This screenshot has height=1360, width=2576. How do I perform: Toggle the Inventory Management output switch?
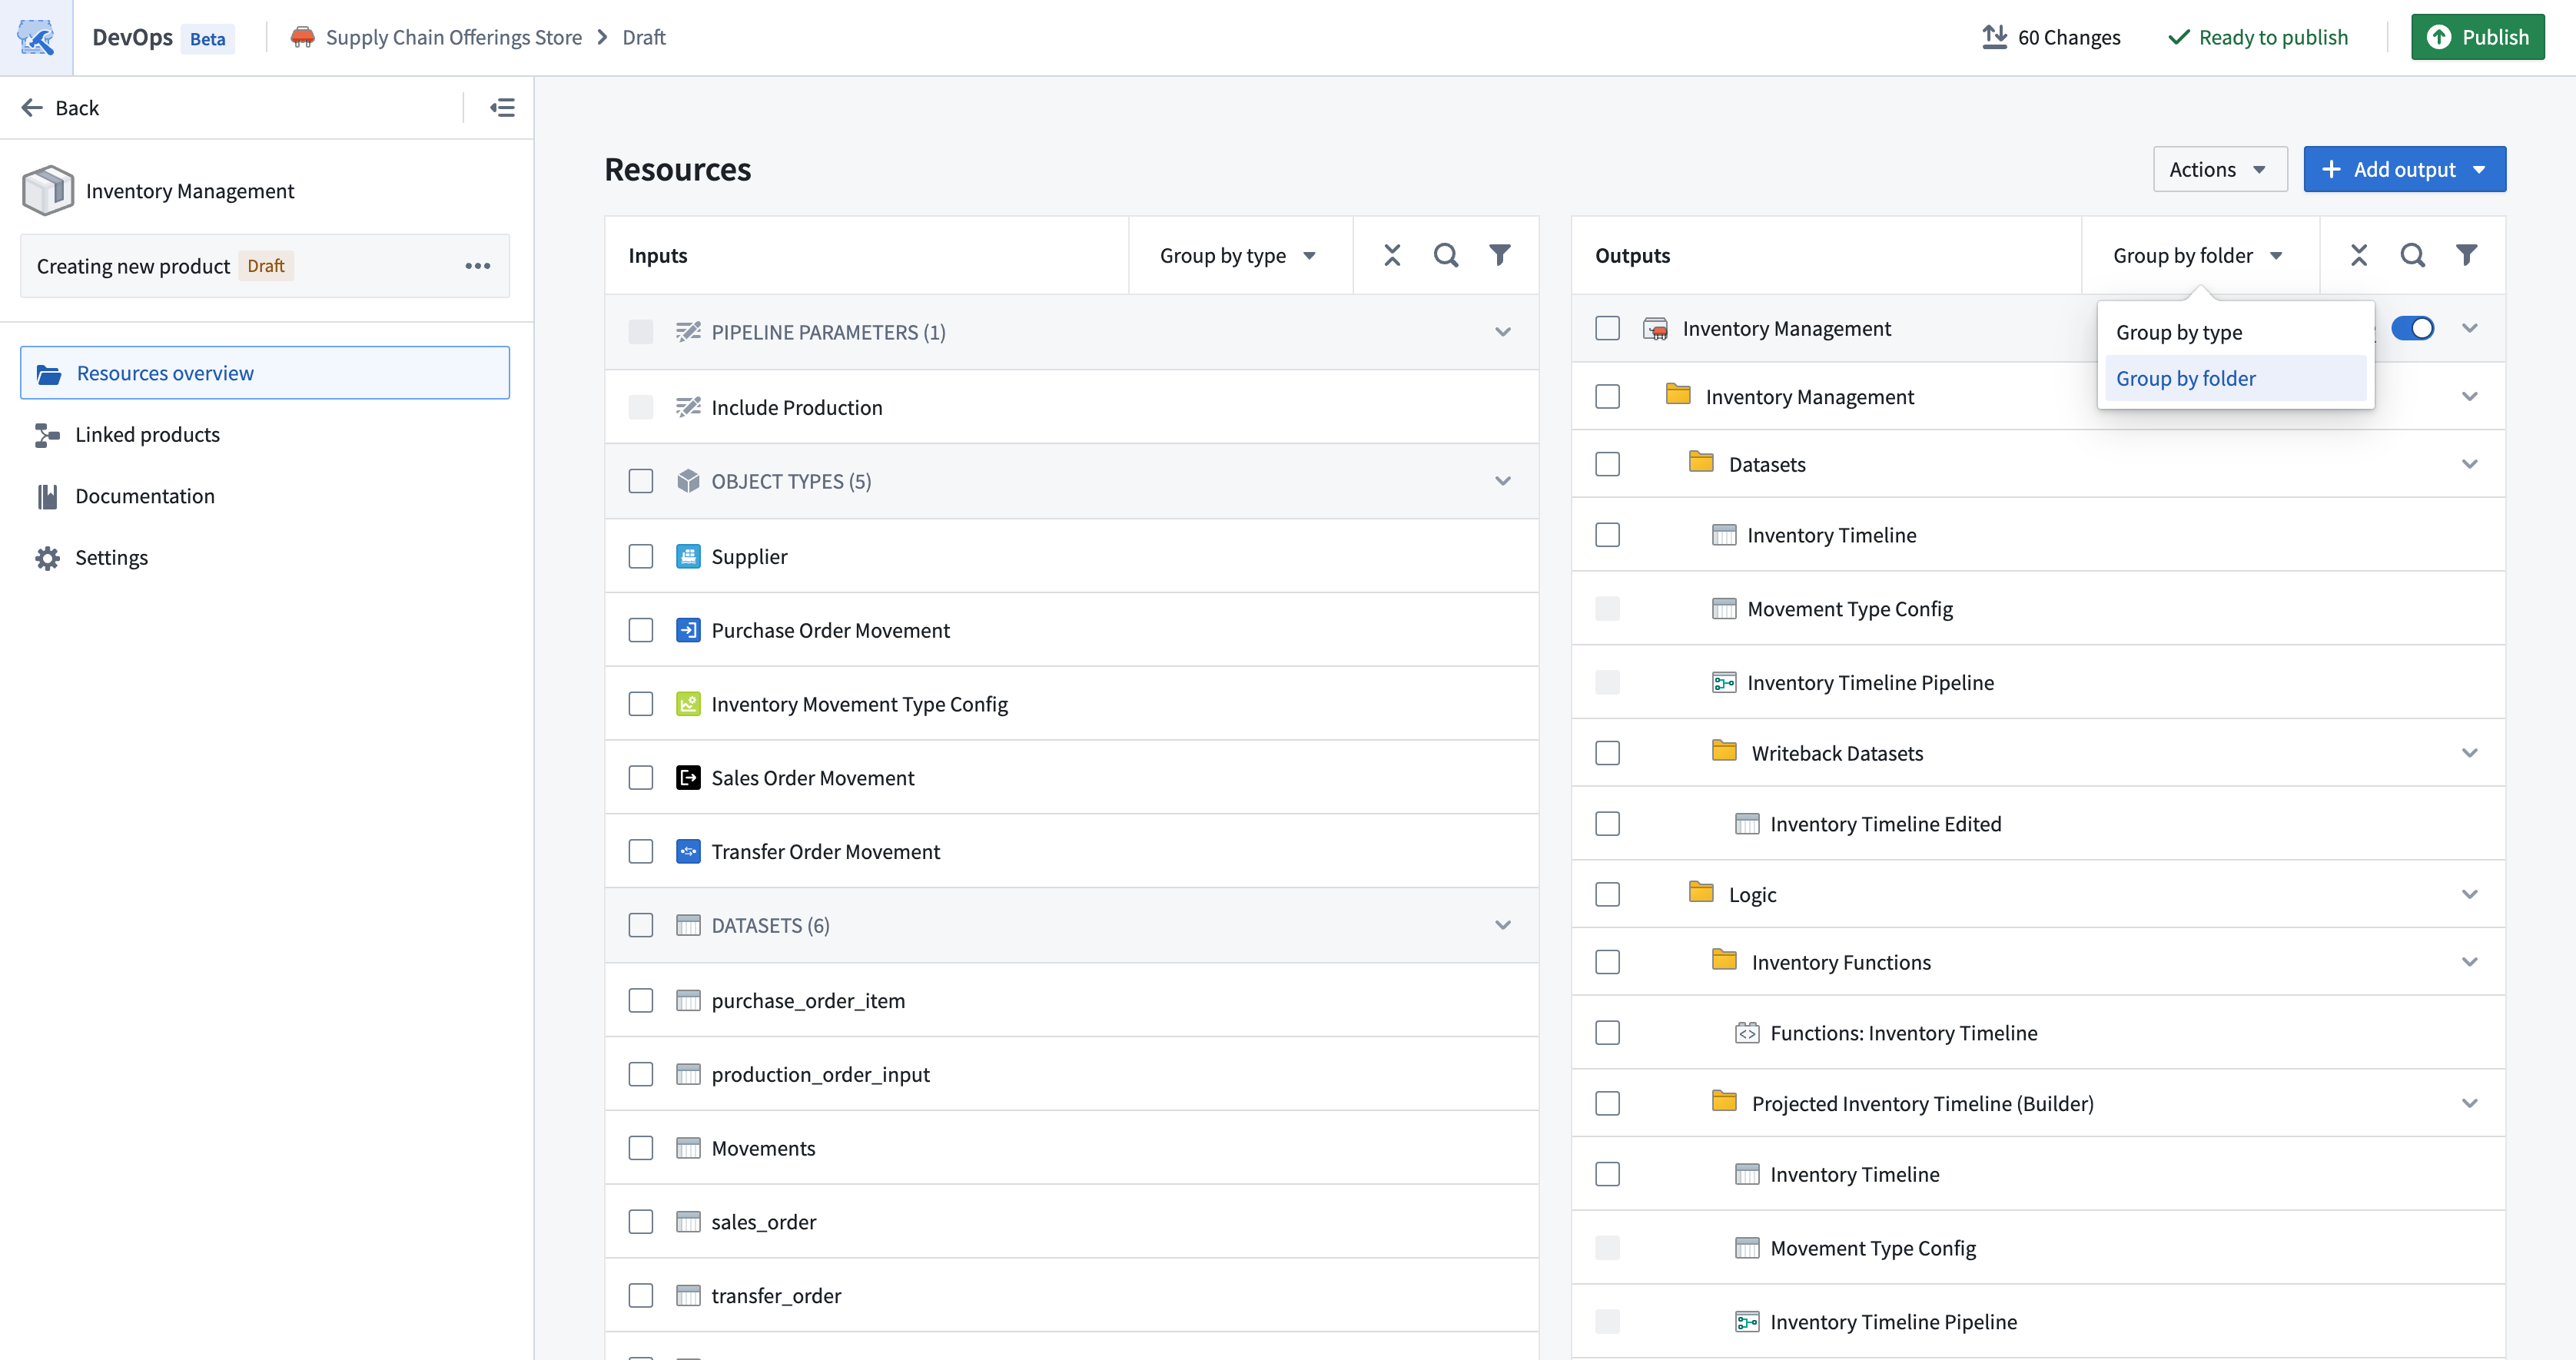coord(2412,329)
